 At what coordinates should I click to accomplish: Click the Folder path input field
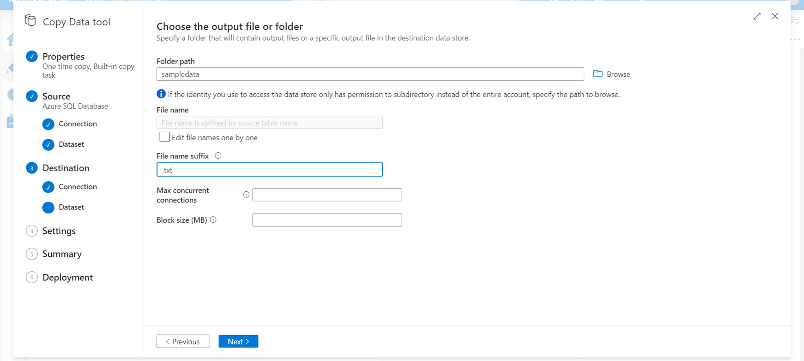pos(370,74)
